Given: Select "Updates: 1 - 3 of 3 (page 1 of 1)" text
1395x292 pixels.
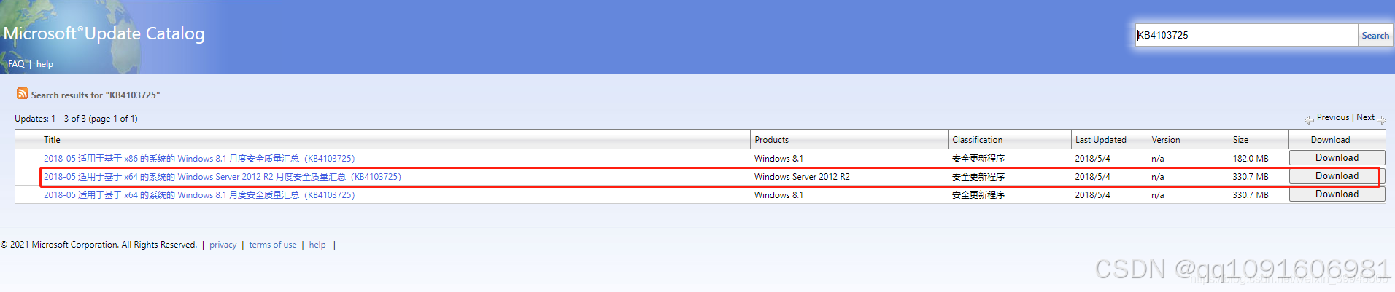Looking at the screenshot, I should (x=76, y=119).
